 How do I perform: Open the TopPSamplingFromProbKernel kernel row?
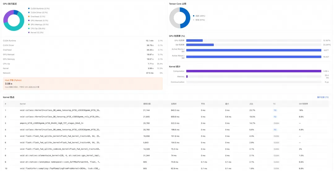point(167,169)
